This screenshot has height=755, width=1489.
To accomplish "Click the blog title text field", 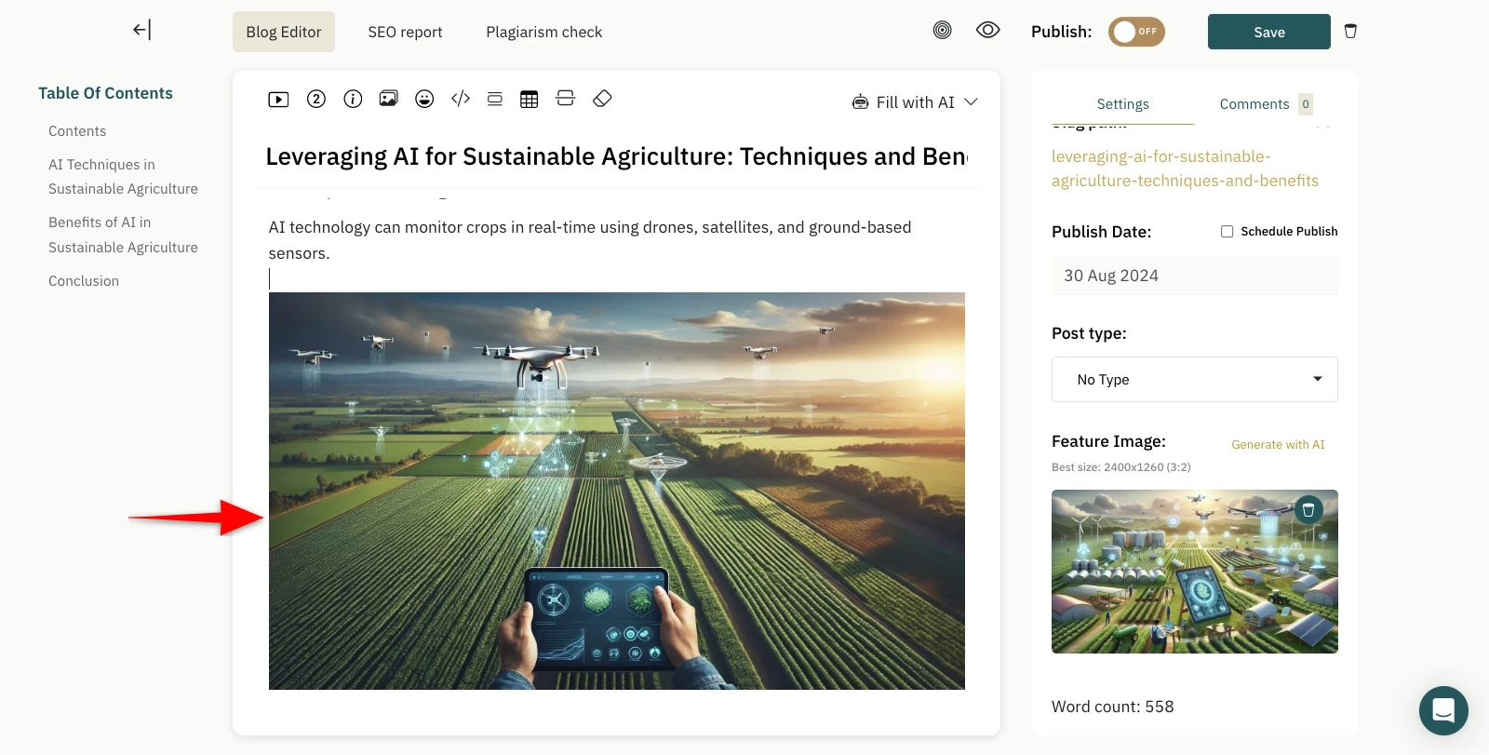I will pos(616,156).
